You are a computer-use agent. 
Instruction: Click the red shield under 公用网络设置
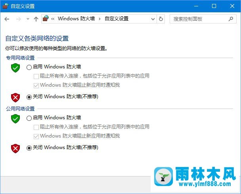15,148
